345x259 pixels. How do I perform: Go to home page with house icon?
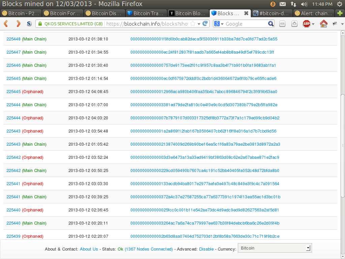click(323, 24)
